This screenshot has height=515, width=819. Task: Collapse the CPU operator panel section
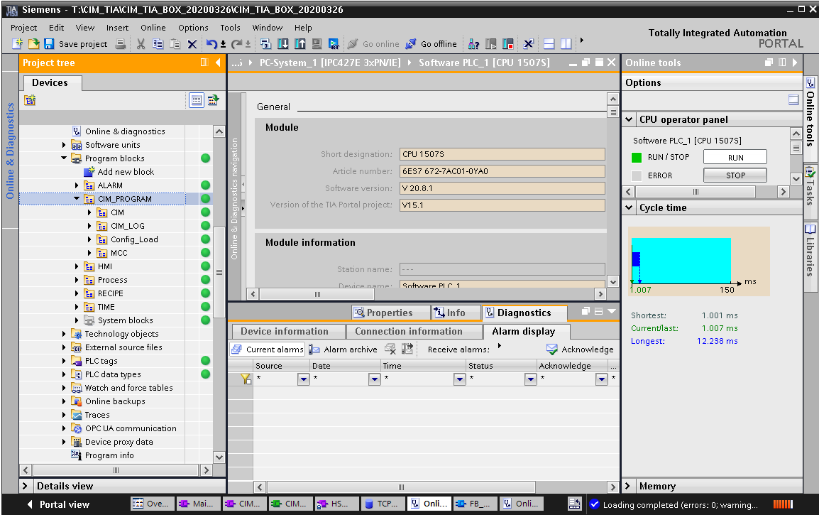(629, 119)
